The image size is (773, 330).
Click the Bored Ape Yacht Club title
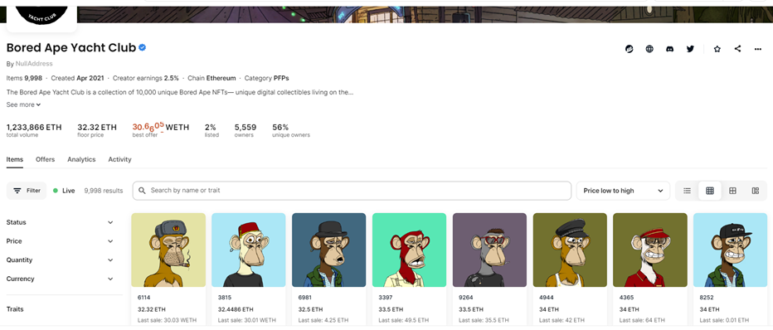pos(71,48)
